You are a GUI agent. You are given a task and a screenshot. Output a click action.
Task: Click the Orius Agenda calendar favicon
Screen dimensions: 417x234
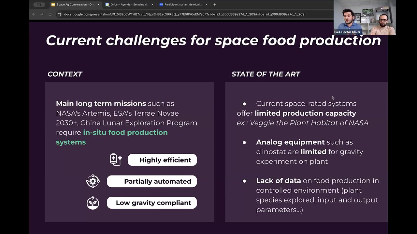pyautogui.click(x=107, y=5)
